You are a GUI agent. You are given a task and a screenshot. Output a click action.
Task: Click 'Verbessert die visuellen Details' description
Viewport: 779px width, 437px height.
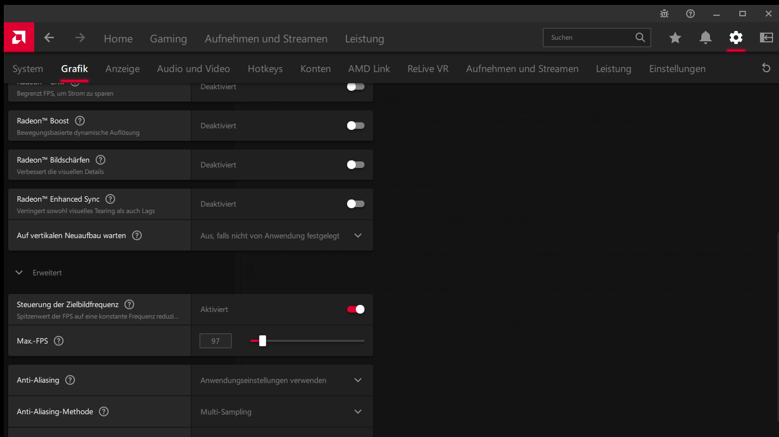60,172
